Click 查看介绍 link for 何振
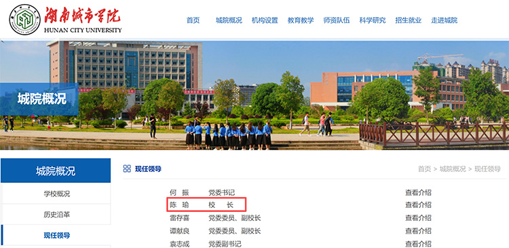 [x=418, y=192]
